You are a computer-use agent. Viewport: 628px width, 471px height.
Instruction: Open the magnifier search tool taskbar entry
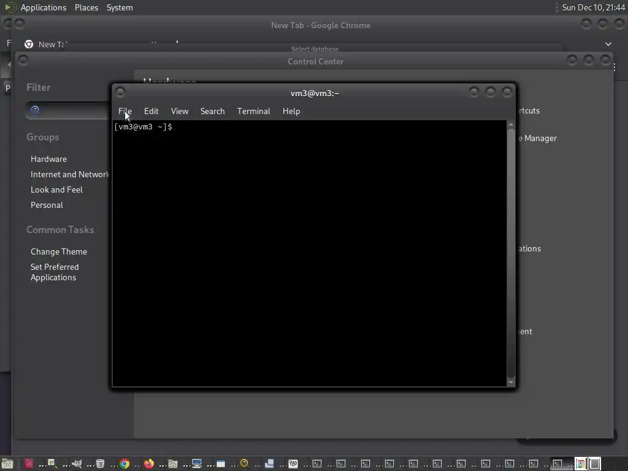244,464
